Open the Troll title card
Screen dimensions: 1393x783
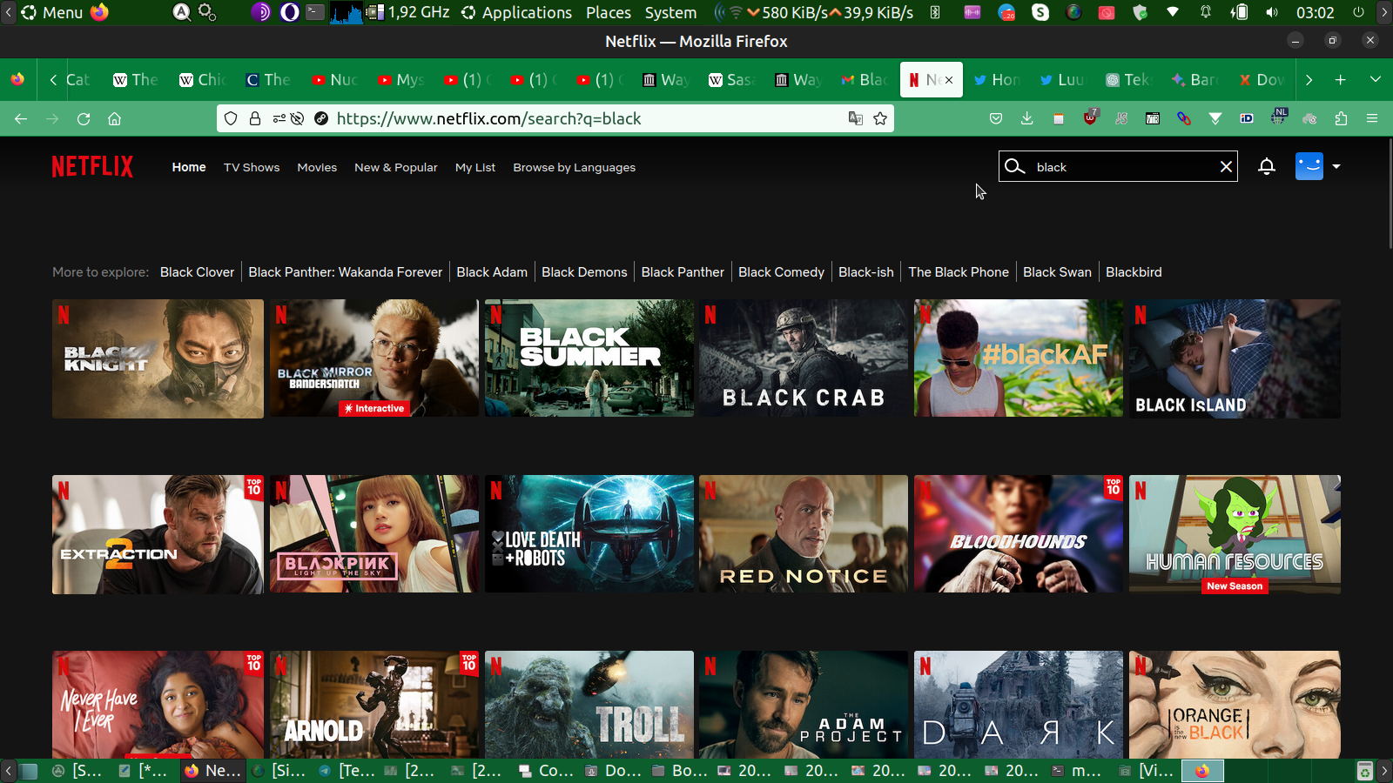pos(589,705)
